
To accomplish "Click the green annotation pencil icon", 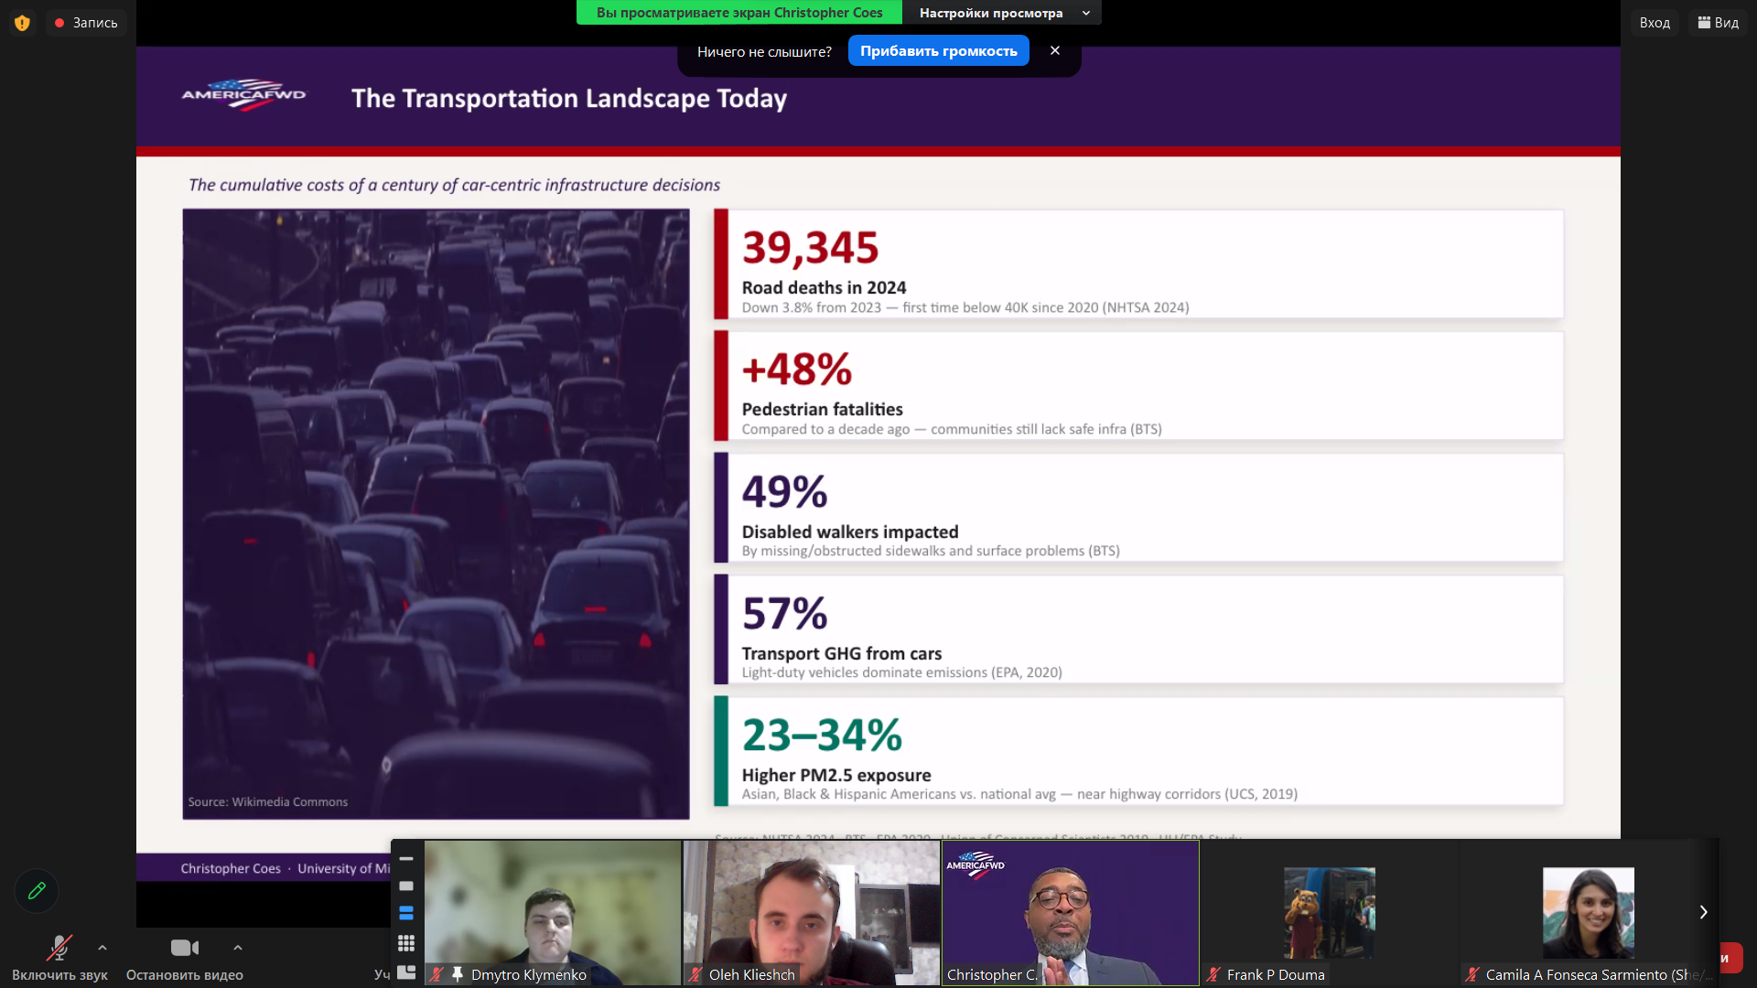I will point(37,891).
